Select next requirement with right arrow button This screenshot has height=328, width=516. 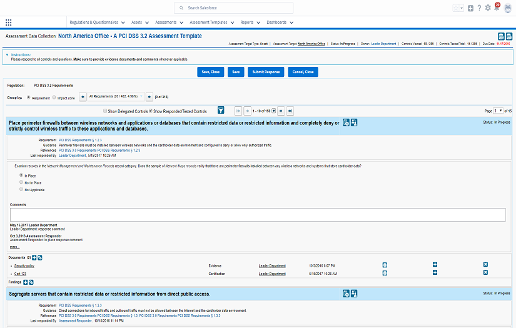tap(149, 97)
